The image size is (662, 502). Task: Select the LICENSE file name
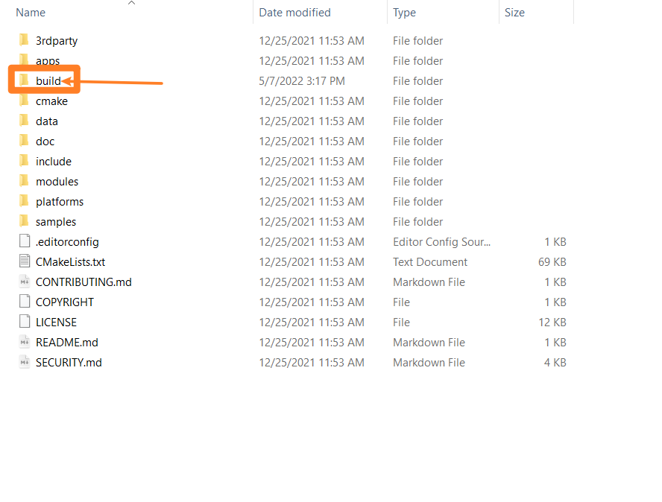56,323
